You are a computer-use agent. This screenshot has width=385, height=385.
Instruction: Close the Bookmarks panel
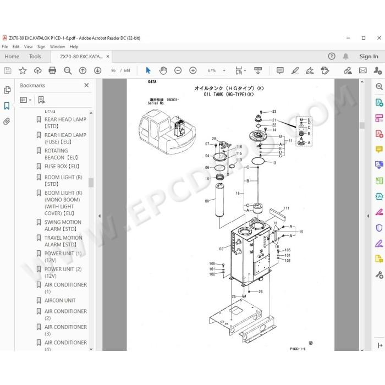coord(86,85)
